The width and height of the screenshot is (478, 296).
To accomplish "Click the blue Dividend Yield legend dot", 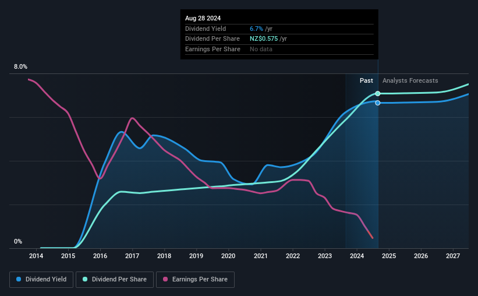I will click(x=19, y=279).
